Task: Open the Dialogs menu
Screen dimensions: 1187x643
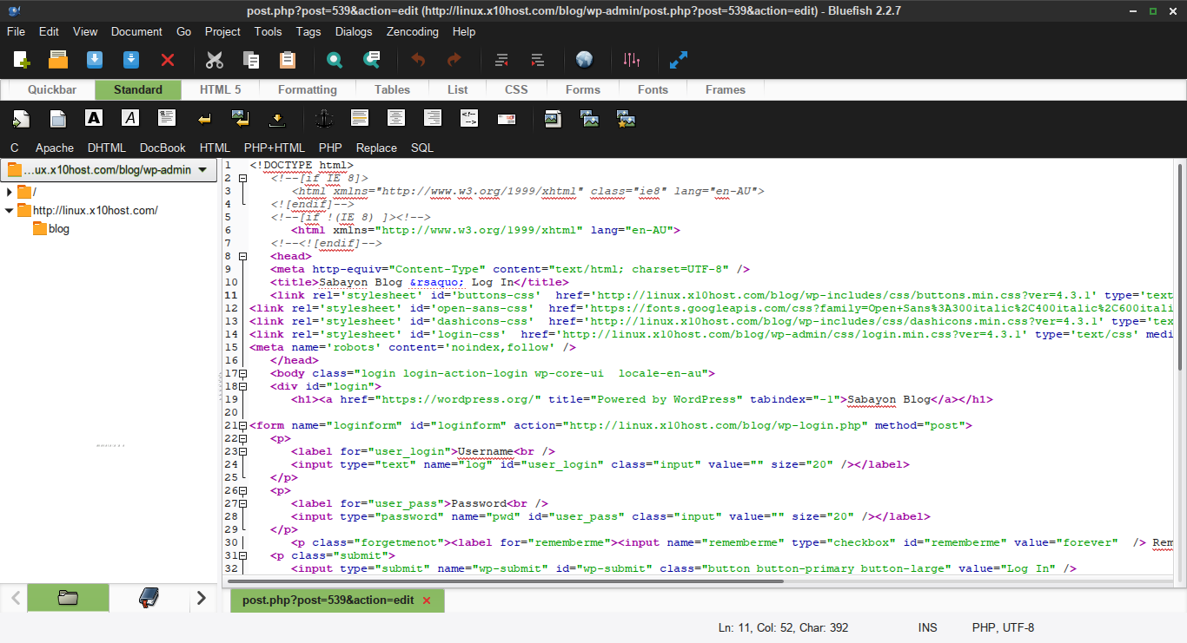Action: point(354,31)
